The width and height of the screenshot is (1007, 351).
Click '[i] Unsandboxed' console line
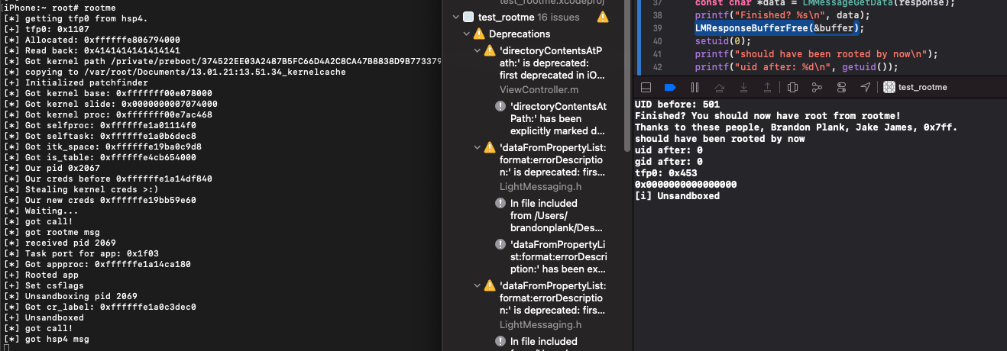(x=677, y=196)
